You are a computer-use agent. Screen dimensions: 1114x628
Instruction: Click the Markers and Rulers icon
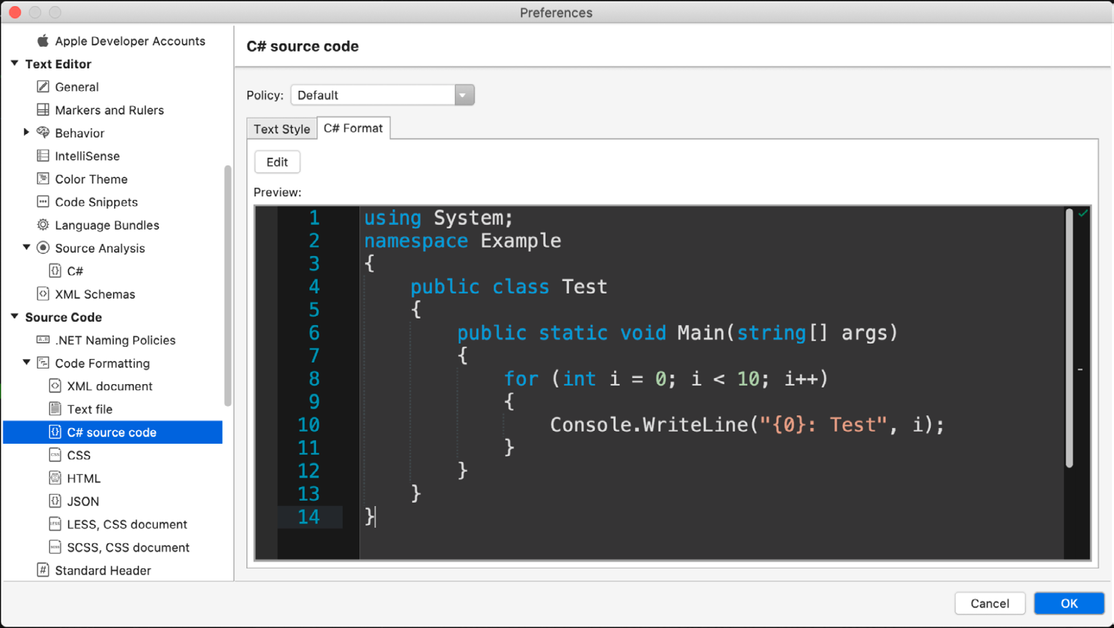click(x=43, y=110)
